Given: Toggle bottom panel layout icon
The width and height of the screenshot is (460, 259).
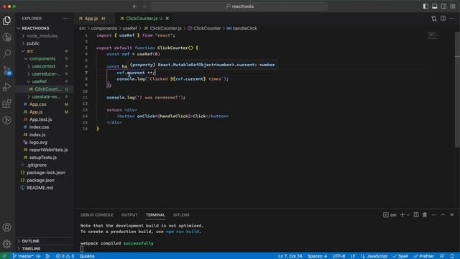Looking at the screenshot, I should (x=434, y=6).
